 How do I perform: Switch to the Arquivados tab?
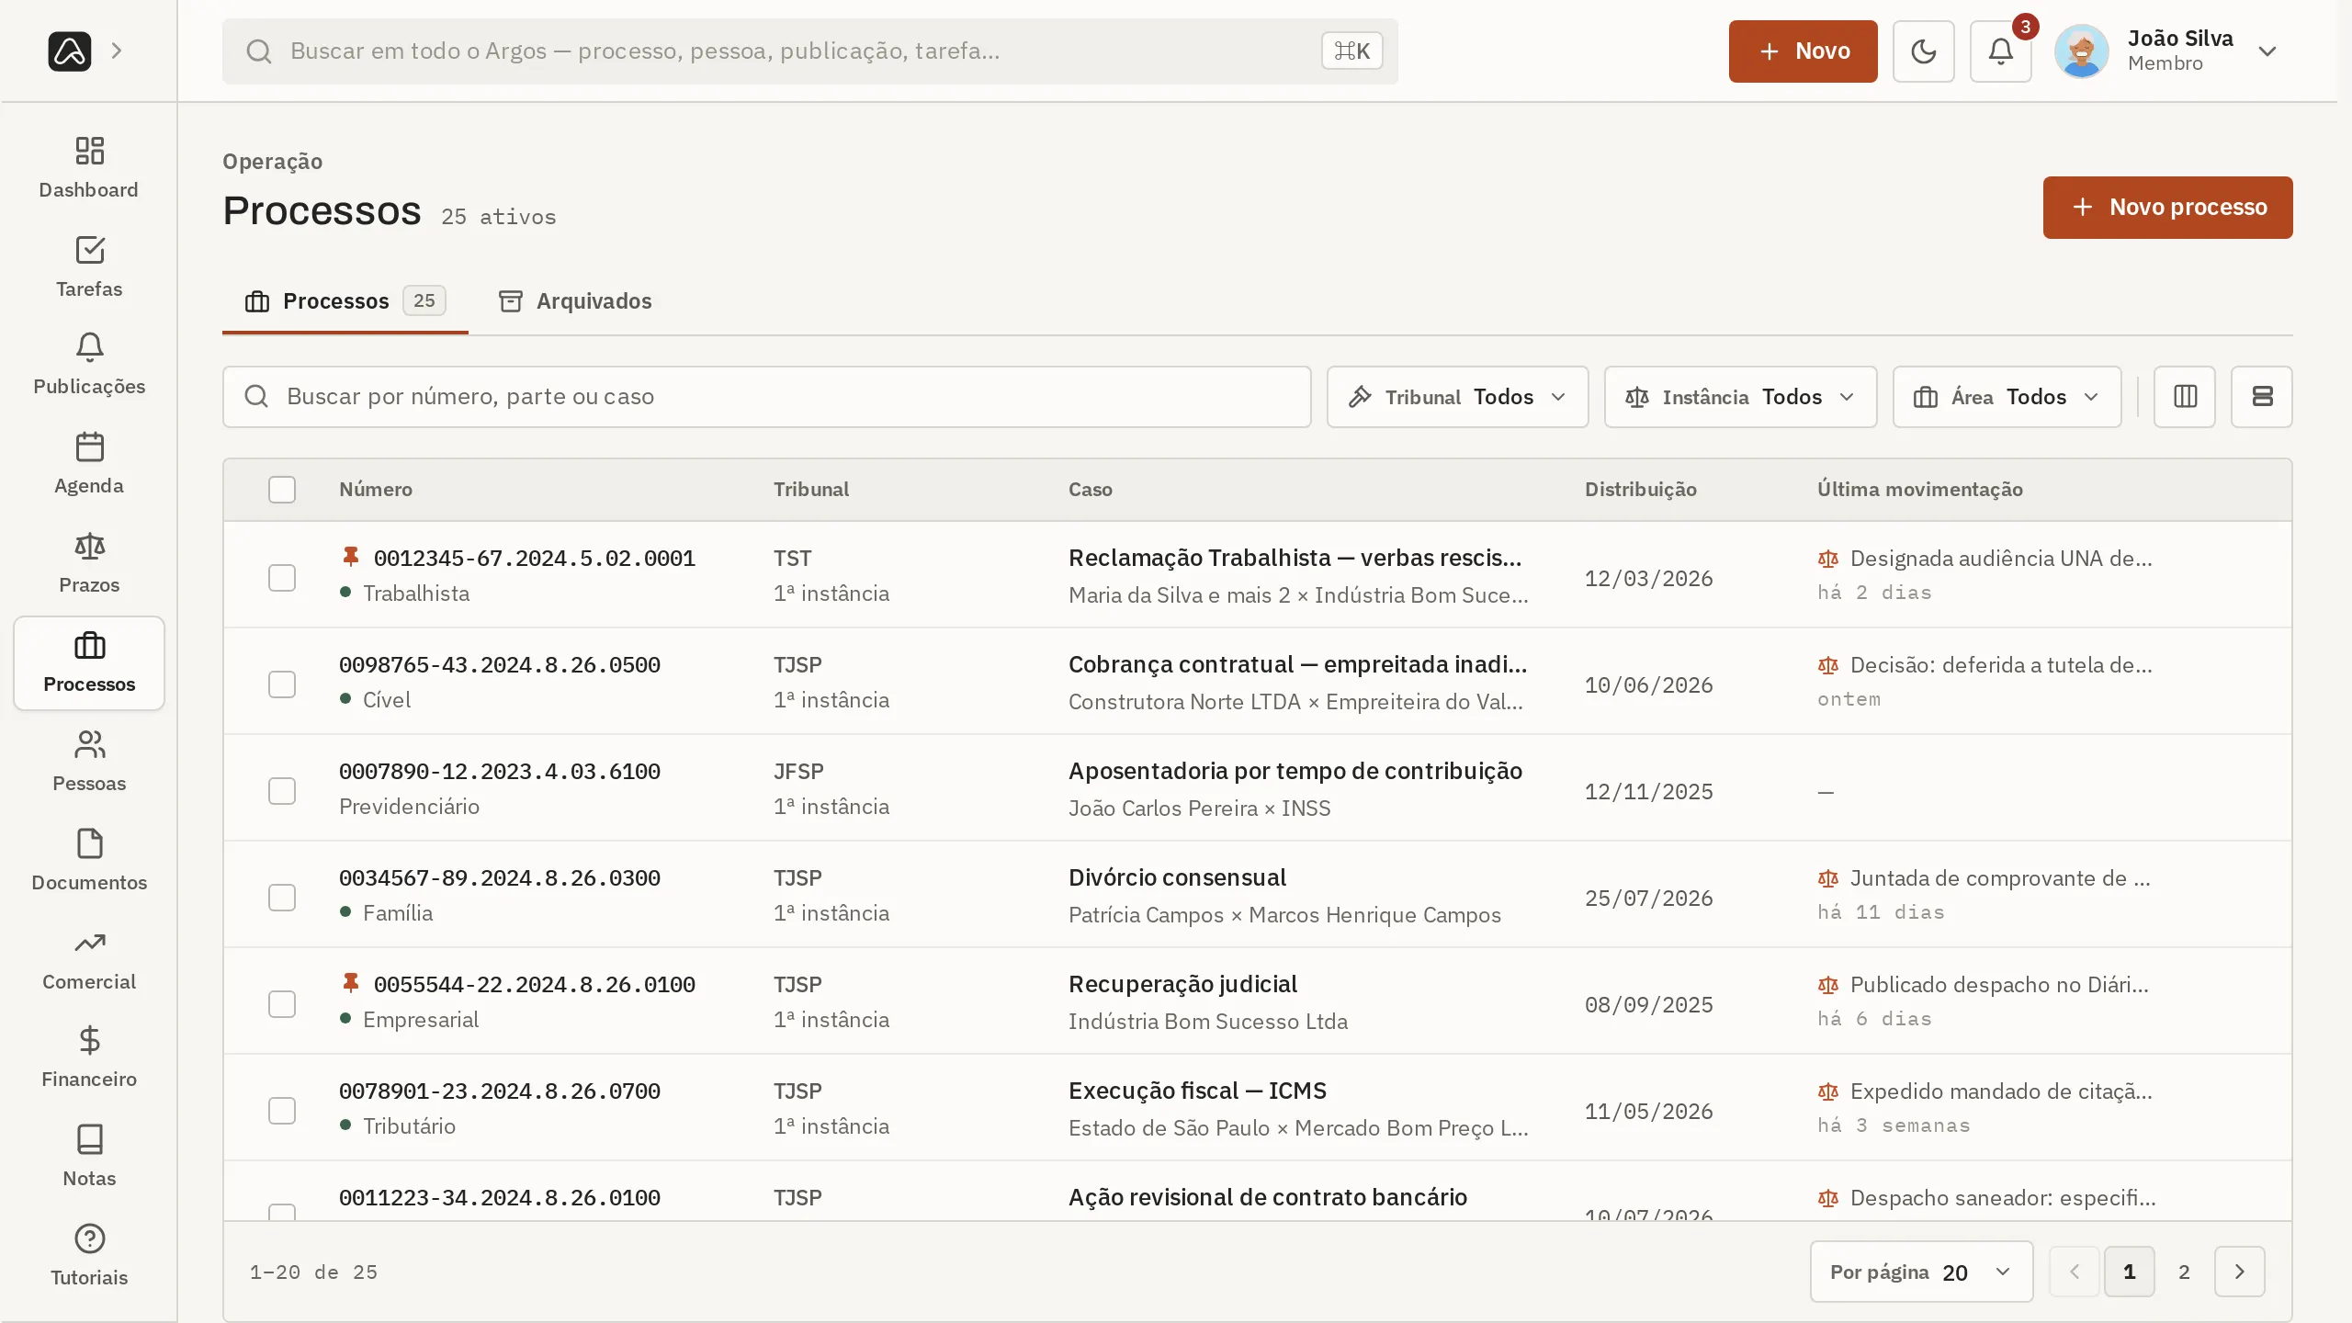pyautogui.click(x=575, y=301)
